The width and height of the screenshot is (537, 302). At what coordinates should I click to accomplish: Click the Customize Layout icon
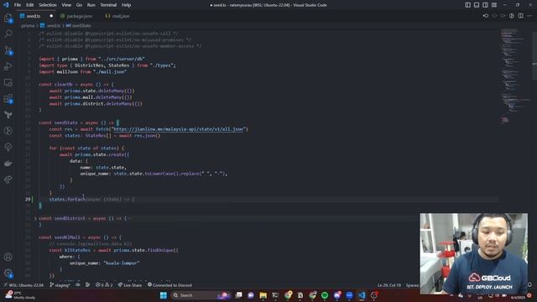(x=494, y=5)
